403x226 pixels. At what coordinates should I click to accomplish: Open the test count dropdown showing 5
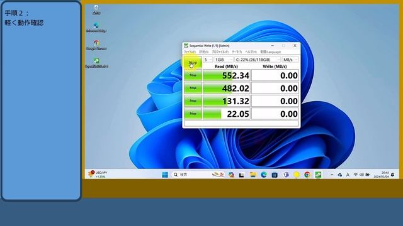[x=208, y=60]
